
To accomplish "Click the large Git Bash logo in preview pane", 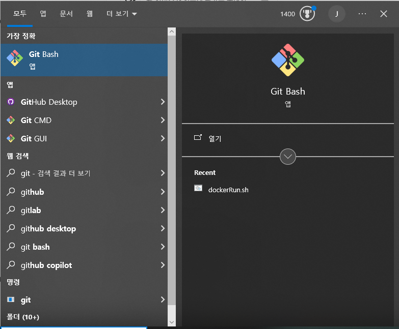I will click(x=288, y=60).
